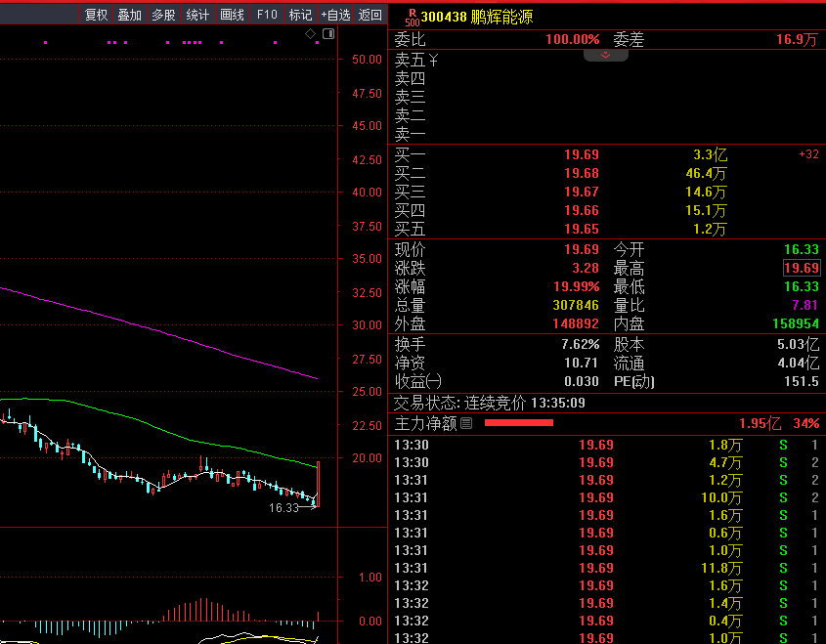Click the ¥ symbol next to 卖五
826x644 pixels.
pos(432,60)
